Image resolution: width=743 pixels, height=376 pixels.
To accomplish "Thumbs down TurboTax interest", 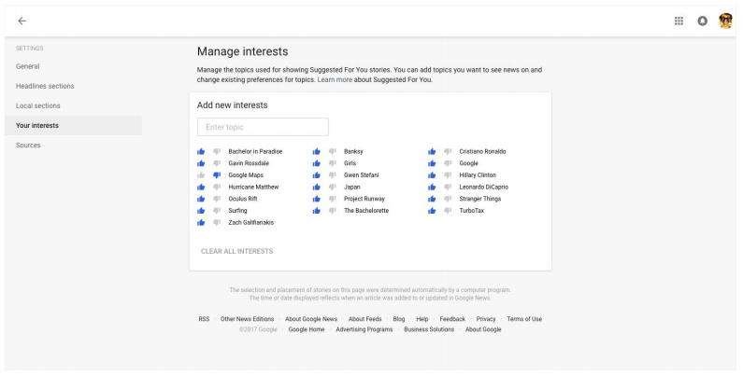I will click(448, 211).
